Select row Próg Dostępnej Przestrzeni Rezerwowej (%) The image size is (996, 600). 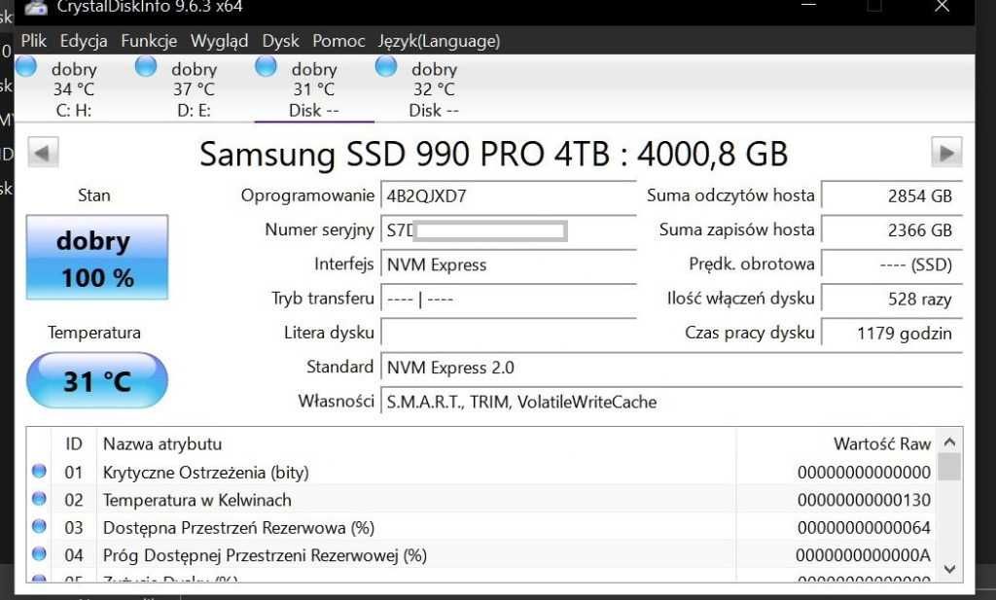click(481, 555)
